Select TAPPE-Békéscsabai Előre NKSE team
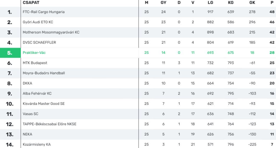 (49, 124)
